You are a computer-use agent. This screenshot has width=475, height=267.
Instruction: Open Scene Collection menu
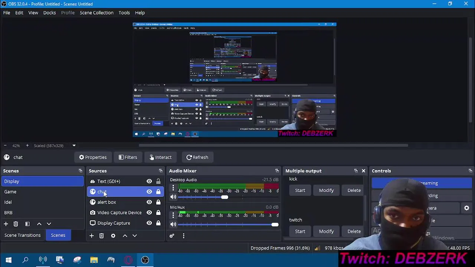coord(96,13)
